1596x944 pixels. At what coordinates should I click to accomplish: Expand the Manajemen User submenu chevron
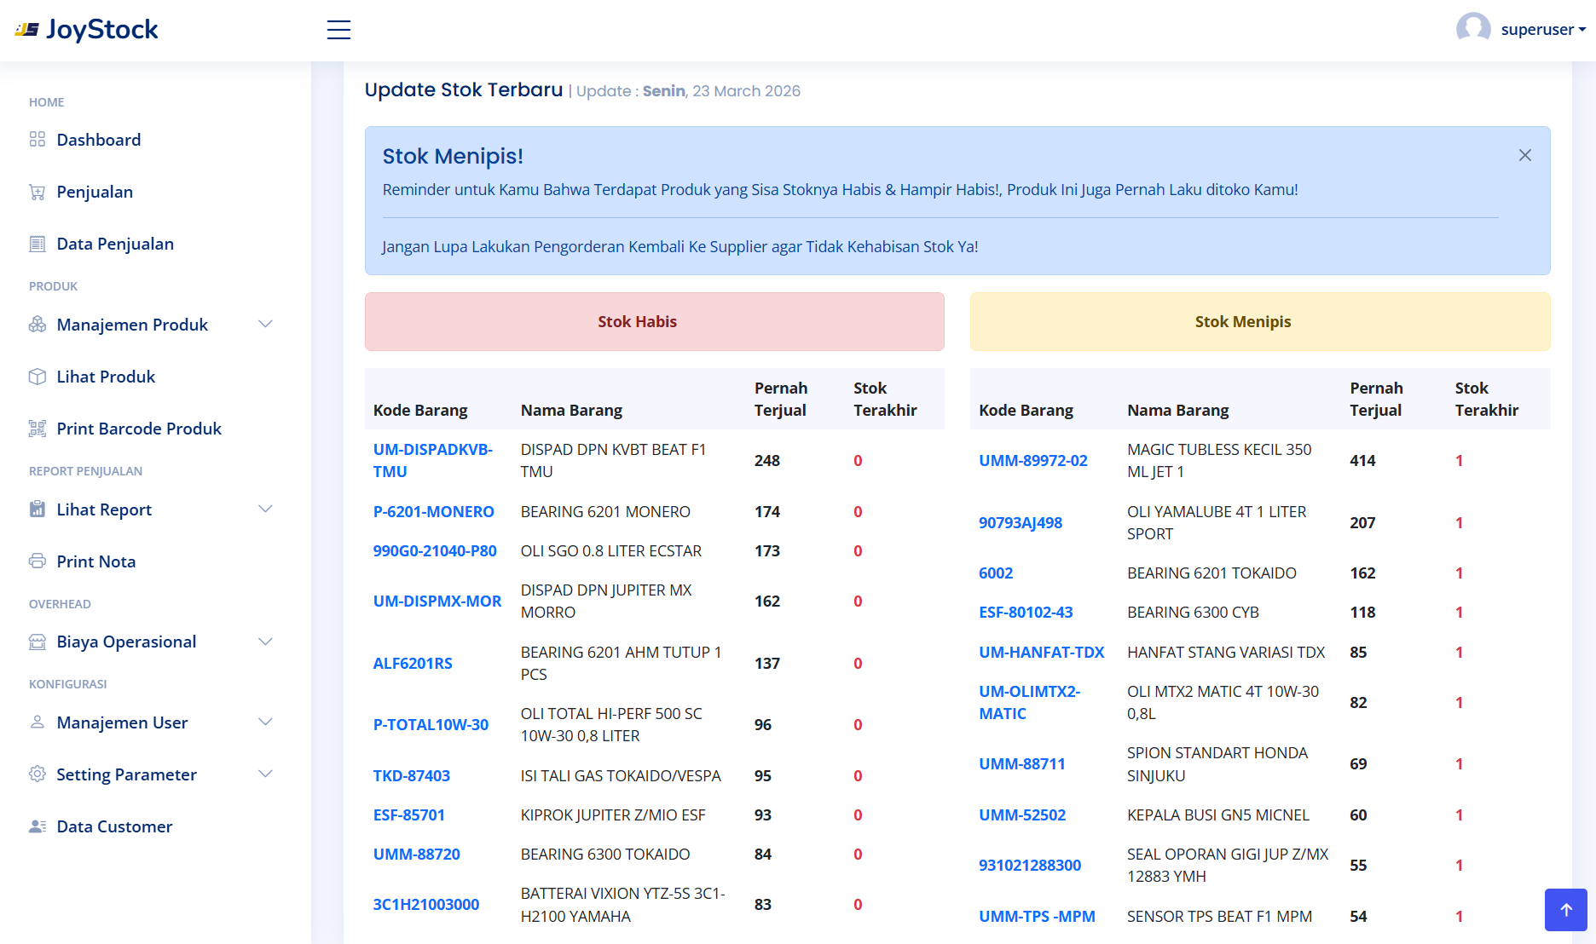tap(265, 722)
